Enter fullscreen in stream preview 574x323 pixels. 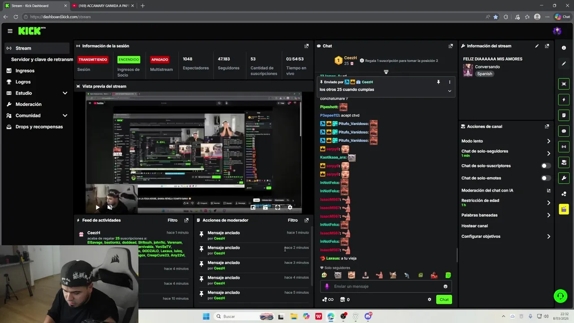pos(278,207)
